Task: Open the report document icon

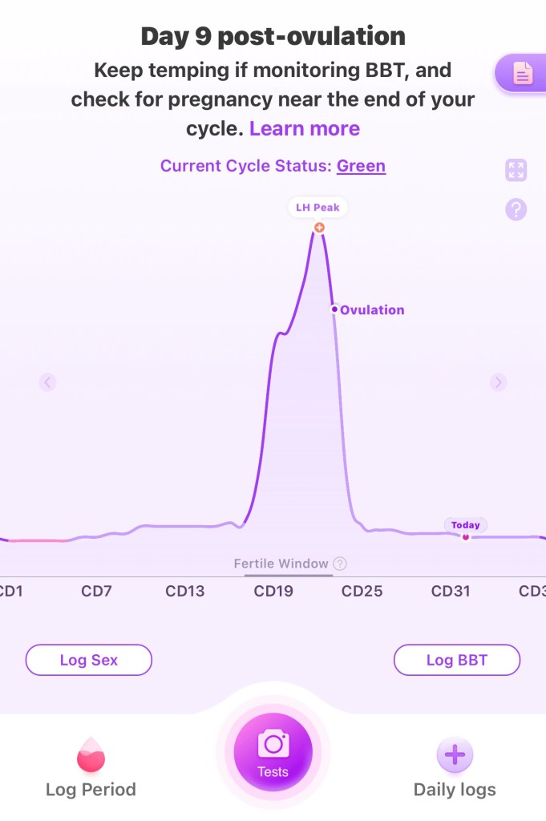Action: (523, 75)
